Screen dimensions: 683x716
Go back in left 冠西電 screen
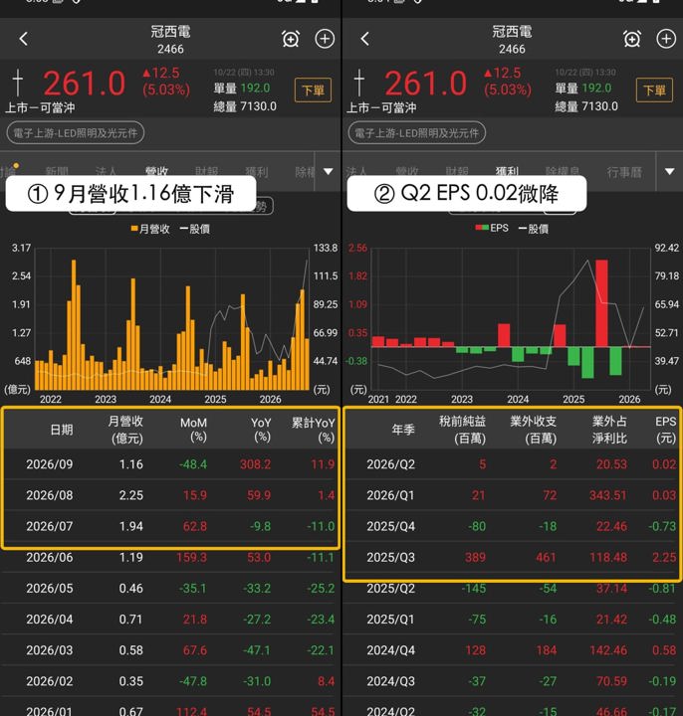coord(24,39)
